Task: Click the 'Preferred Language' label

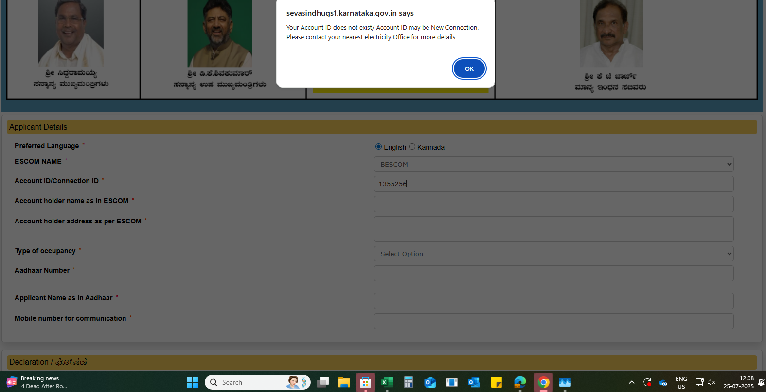Action: click(47, 146)
